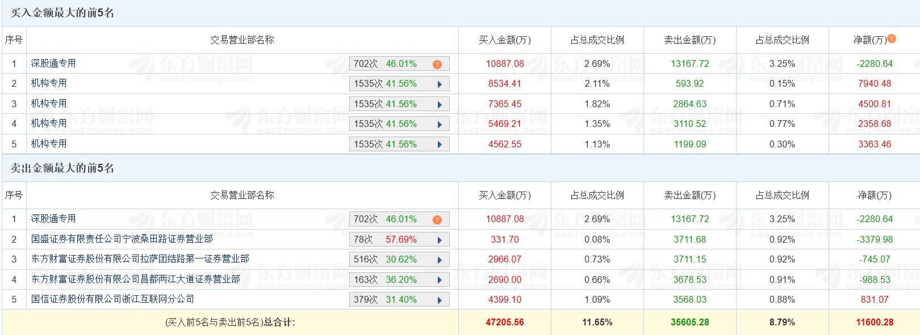This screenshot has height=335, width=920.
Task: Open the 东方财富证券昌都两江大道证券营业部 link
Action: coord(135,279)
